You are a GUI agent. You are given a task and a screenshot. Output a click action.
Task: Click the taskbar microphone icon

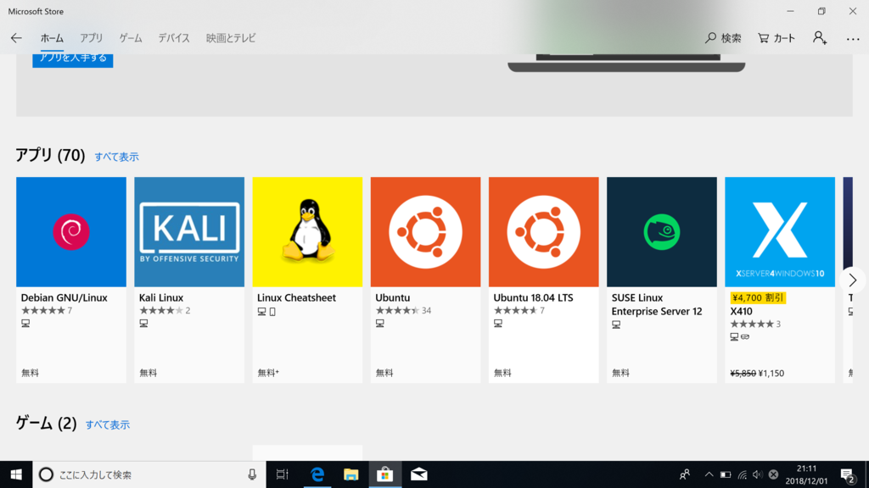click(x=251, y=474)
